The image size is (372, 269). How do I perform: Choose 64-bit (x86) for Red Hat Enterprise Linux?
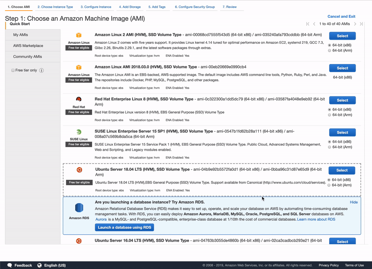pos(329,110)
